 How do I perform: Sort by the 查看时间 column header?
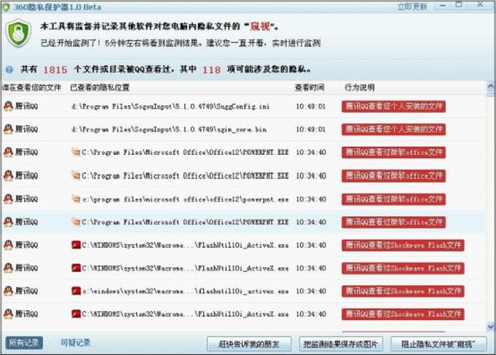[x=310, y=88]
